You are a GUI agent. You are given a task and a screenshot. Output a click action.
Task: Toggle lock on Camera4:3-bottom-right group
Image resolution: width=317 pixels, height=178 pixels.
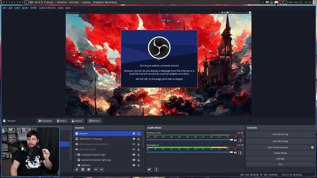point(139,155)
